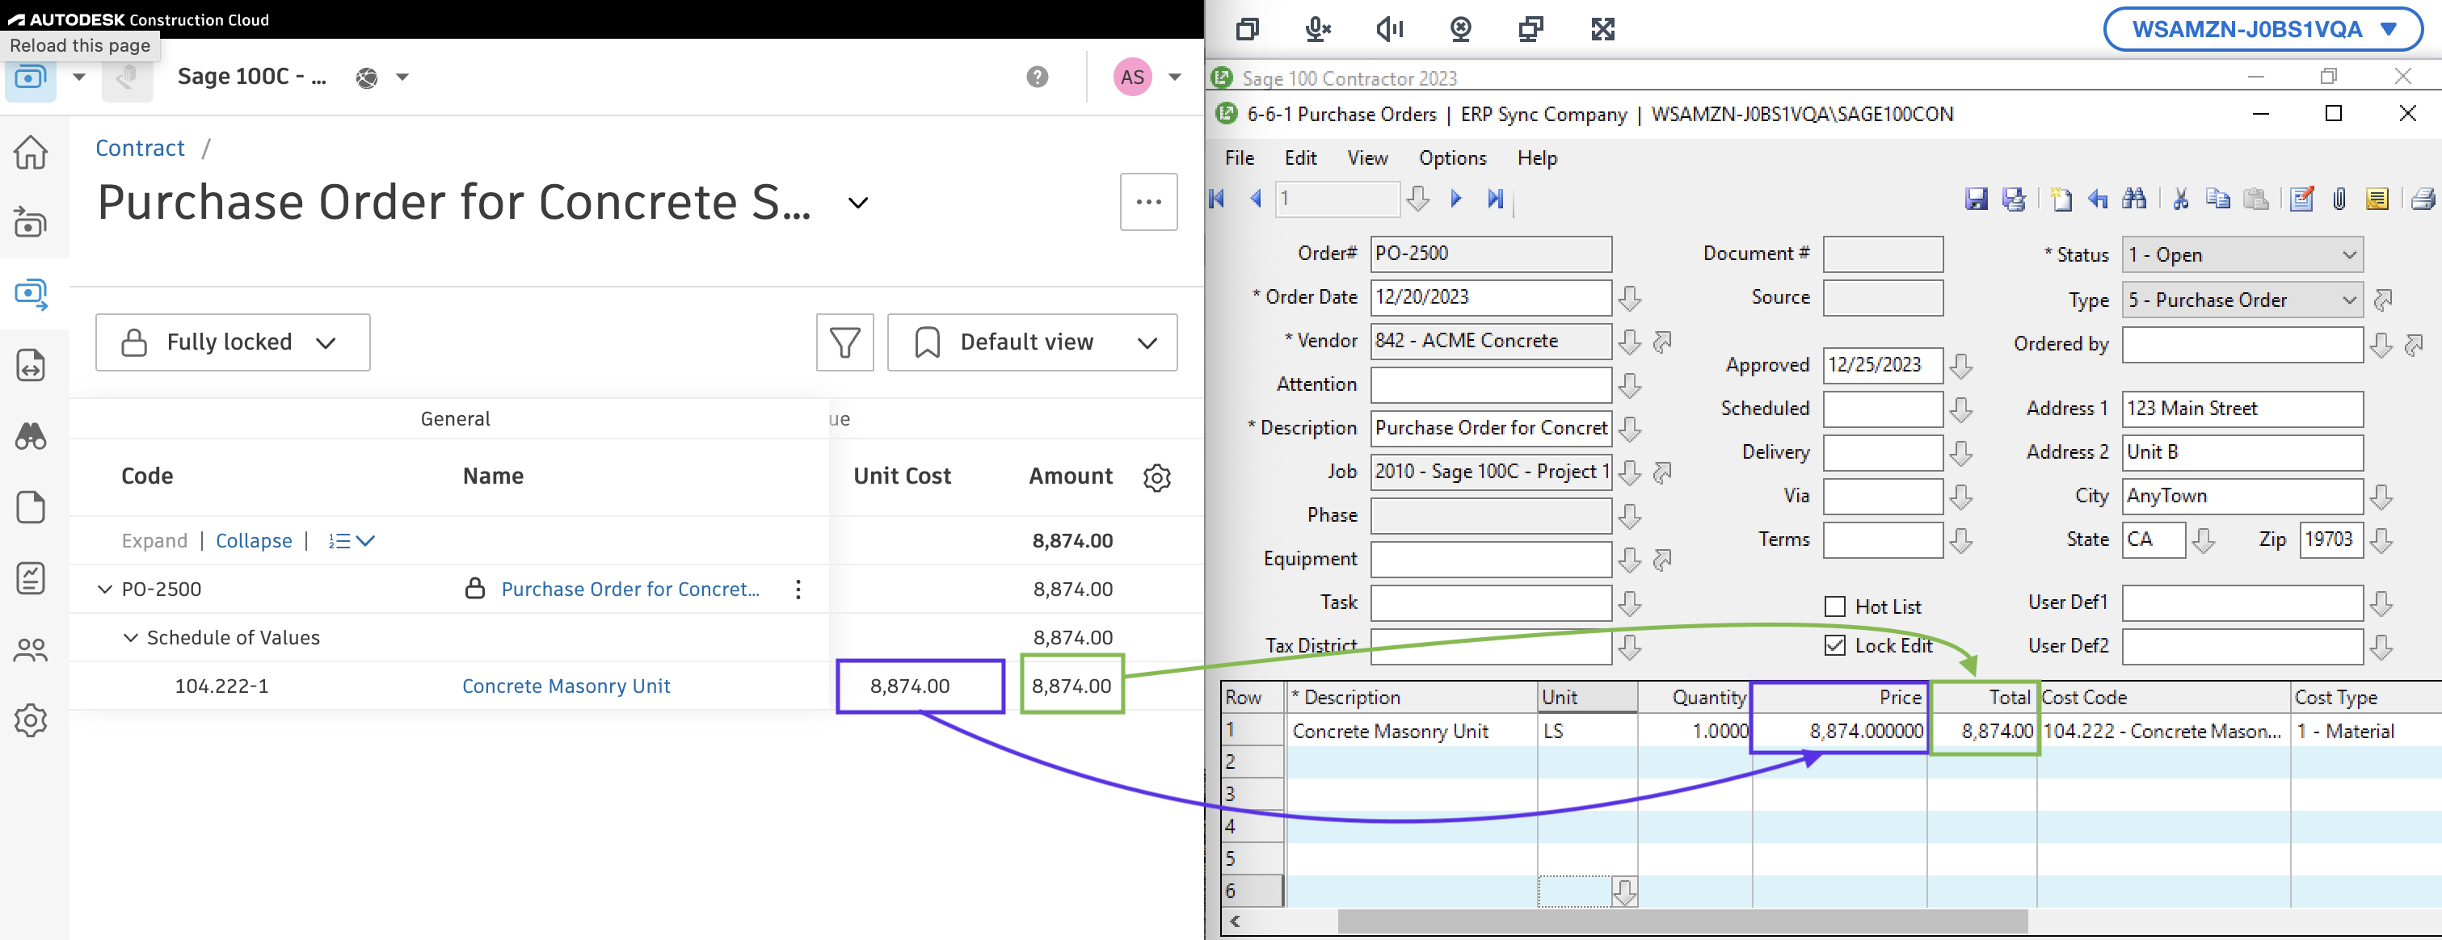
Task: Open the Edit menu
Action: click(x=1301, y=158)
